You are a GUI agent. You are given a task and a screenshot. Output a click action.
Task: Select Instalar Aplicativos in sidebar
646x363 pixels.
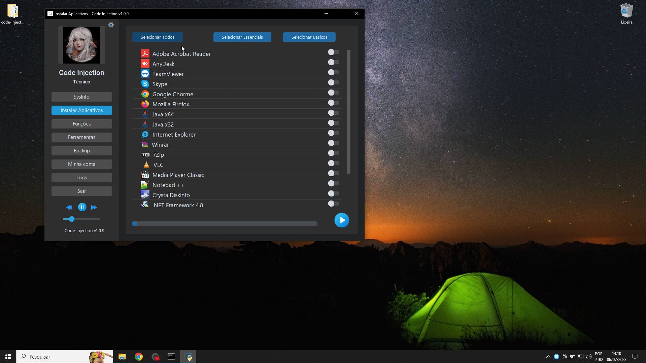(82, 110)
